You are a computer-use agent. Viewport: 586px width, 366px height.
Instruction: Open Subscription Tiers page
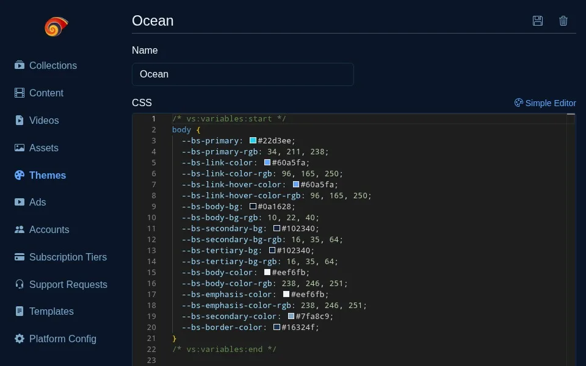68,257
